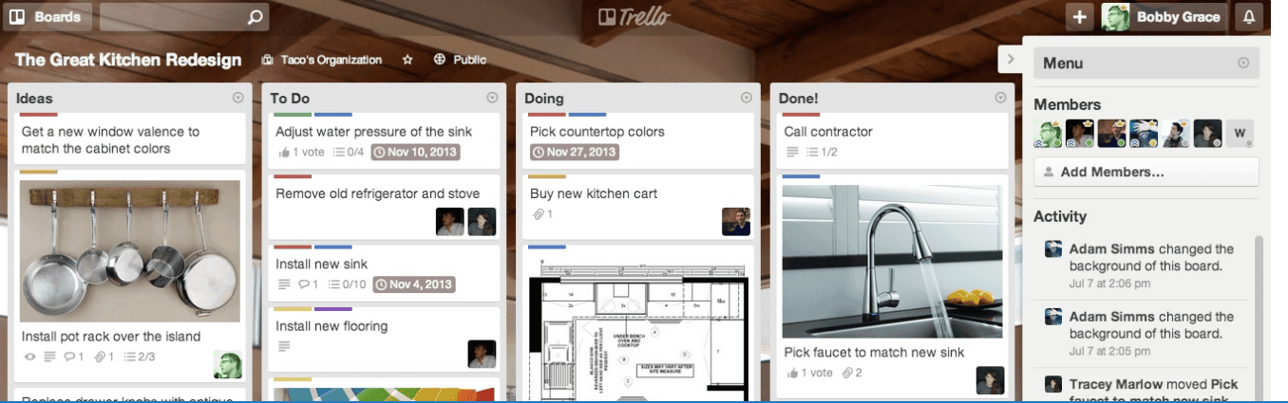Open the Done! list options menu
Viewport: 1288px width, 403px height.
click(x=999, y=98)
